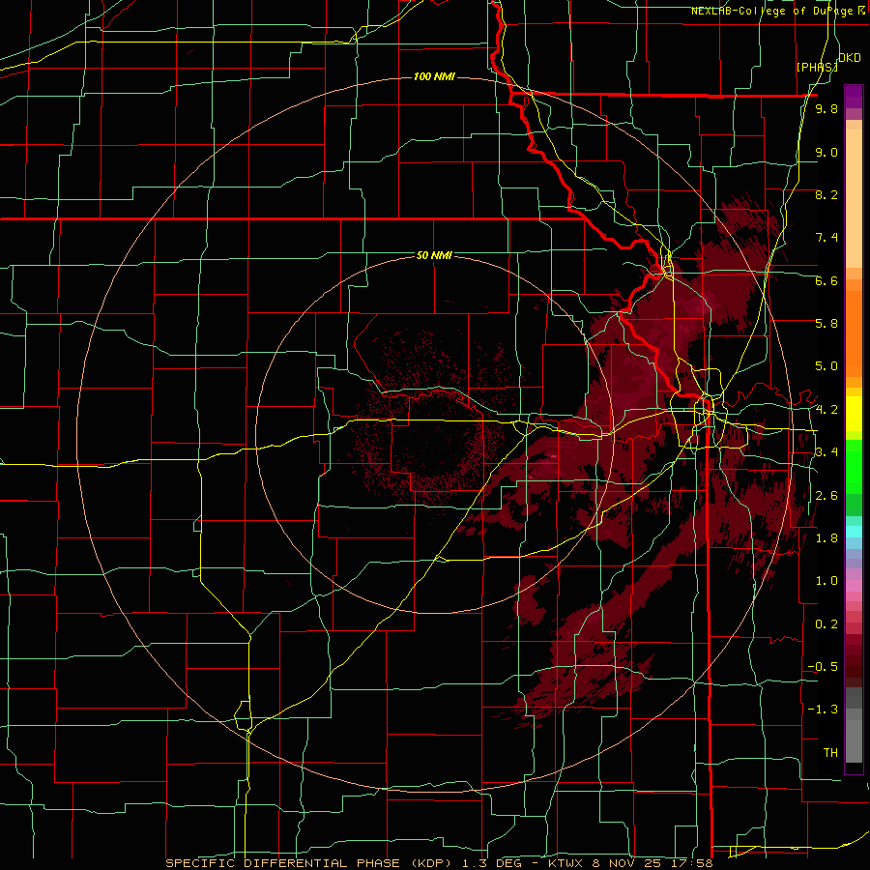The image size is (870, 870).
Task: Click the -1.3 legend value
Action: (823, 710)
